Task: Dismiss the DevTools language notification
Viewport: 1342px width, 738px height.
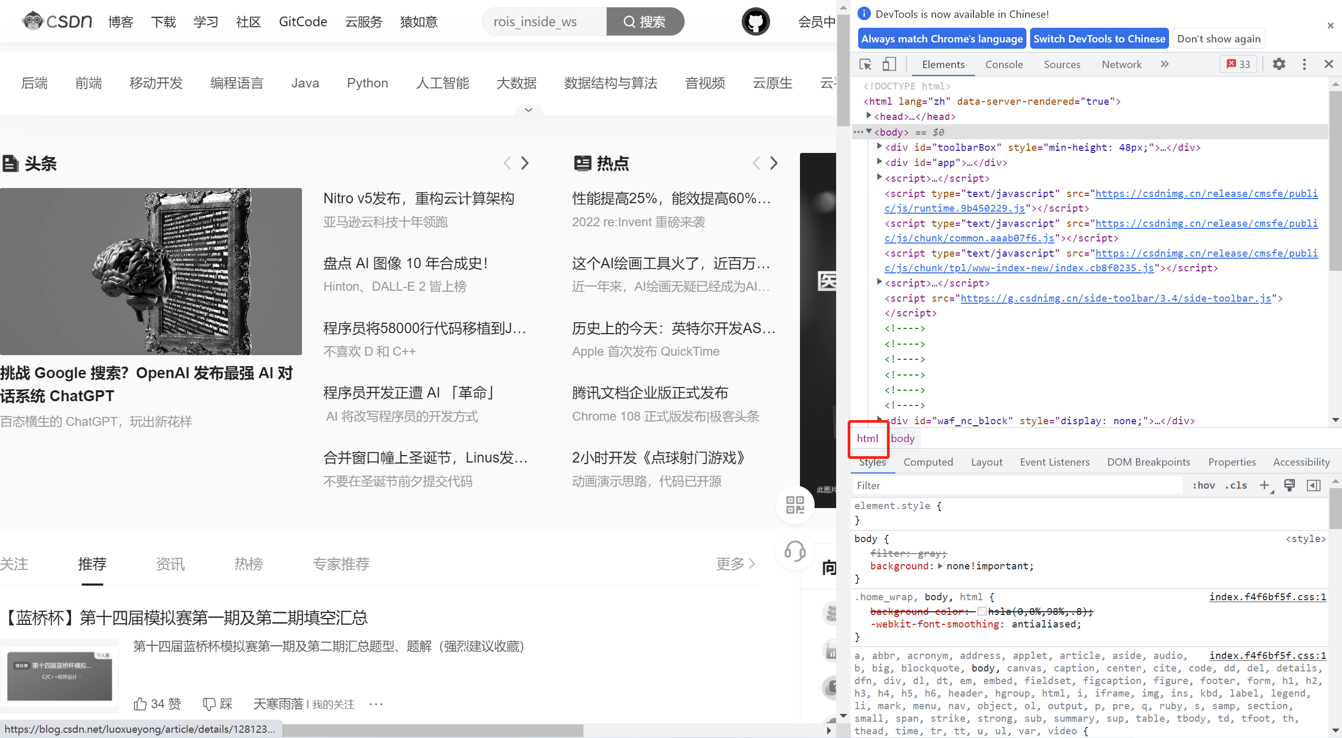Action: (x=1330, y=26)
